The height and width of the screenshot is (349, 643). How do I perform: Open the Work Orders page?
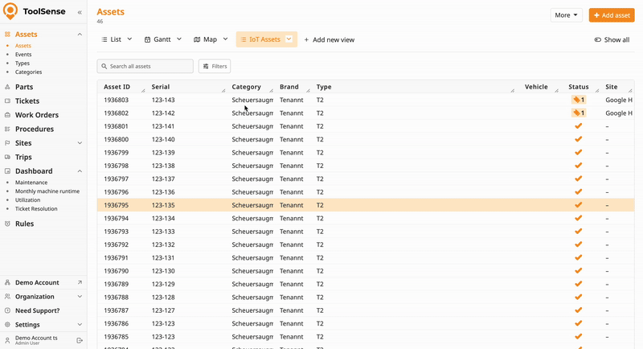(x=37, y=115)
